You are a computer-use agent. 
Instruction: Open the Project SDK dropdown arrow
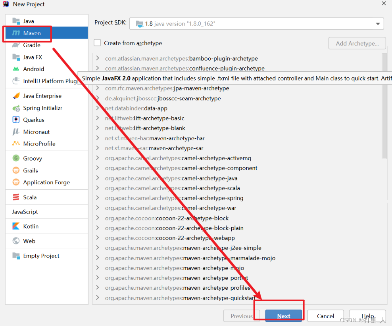(x=378, y=24)
